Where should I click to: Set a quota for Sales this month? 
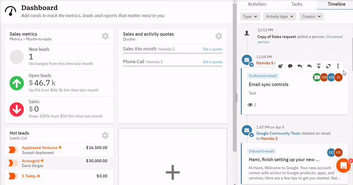212,49
